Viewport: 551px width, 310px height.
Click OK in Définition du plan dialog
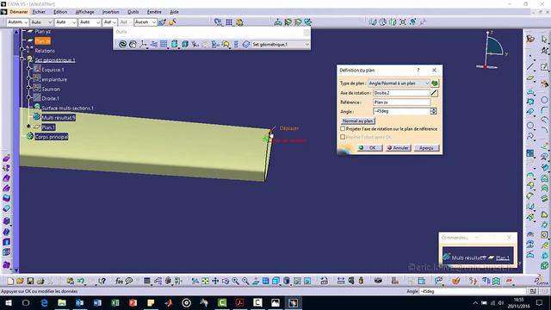point(369,148)
